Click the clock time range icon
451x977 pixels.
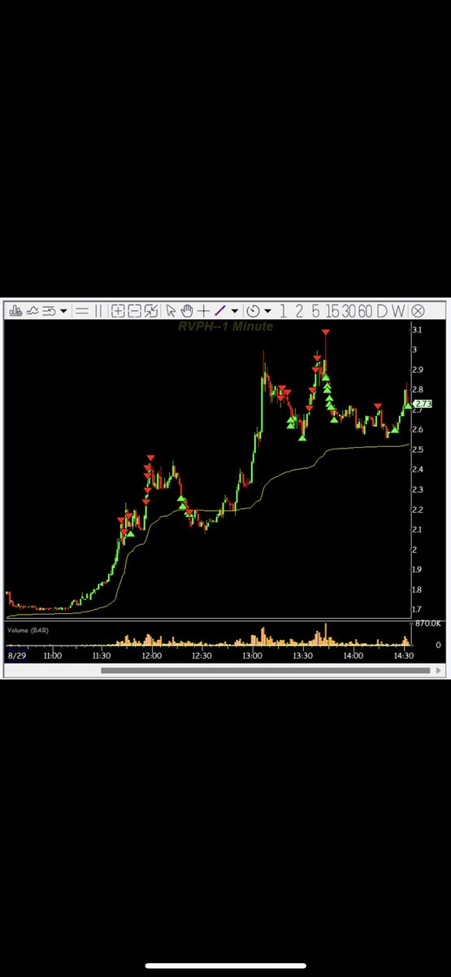[253, 310]
